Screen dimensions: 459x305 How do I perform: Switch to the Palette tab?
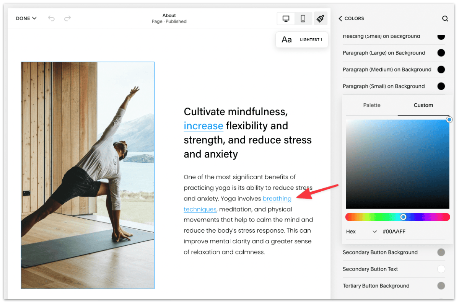tap(371, 105)
